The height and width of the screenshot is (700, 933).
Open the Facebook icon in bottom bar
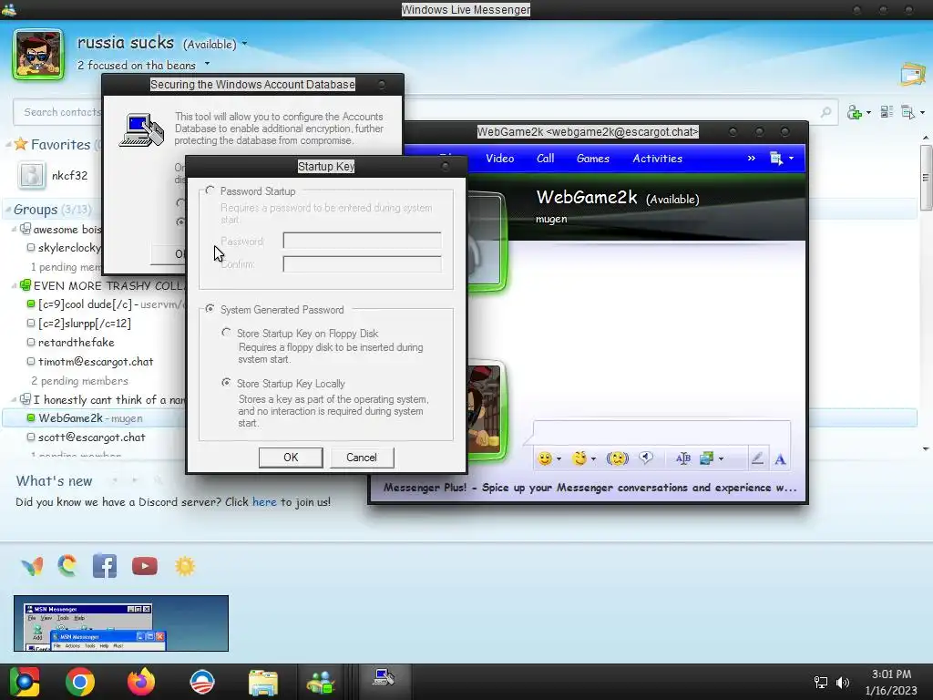105,565
